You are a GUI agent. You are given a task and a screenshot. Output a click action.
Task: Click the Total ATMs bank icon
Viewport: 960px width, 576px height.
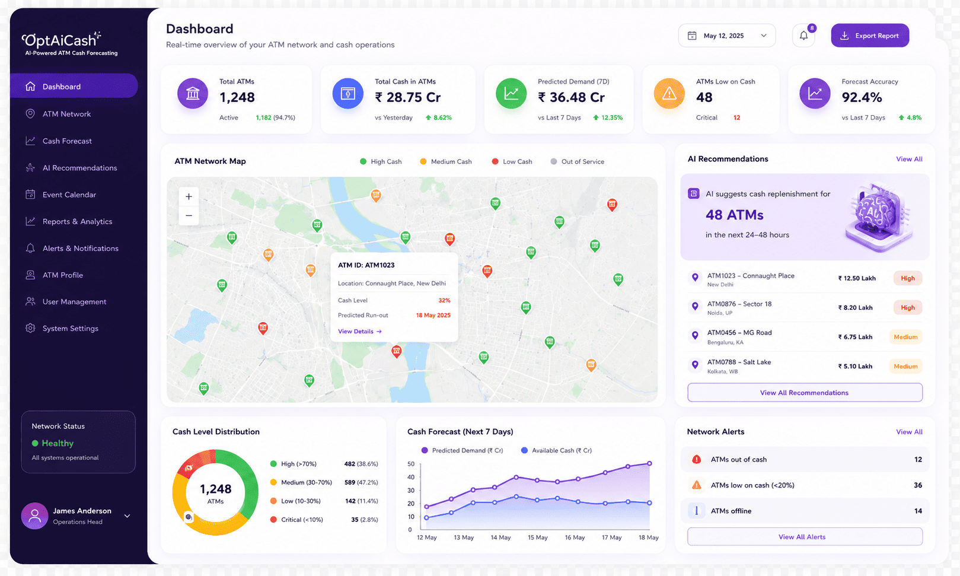click(x=193, y=94)
